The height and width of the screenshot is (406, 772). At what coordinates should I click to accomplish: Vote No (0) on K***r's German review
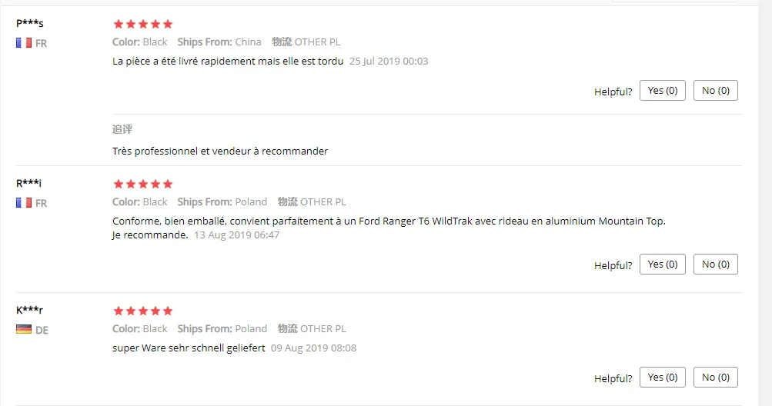(716, 378)
